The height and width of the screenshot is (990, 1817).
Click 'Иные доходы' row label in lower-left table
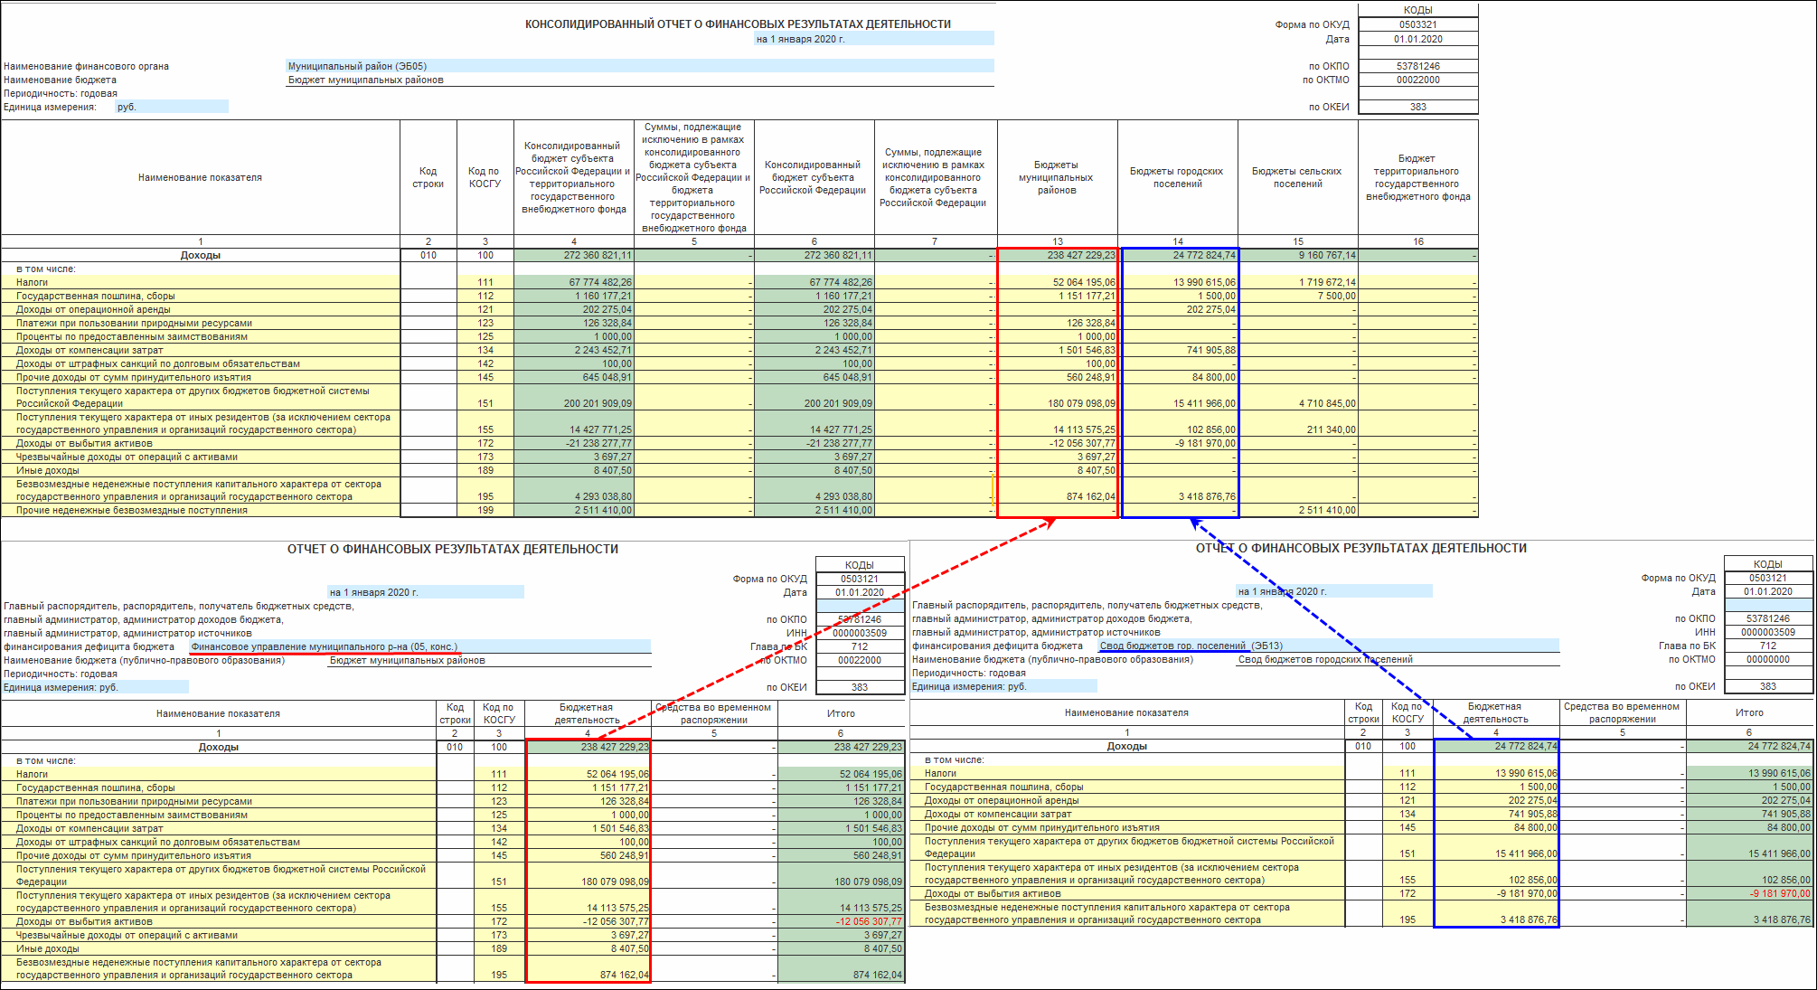click(47, 948)
